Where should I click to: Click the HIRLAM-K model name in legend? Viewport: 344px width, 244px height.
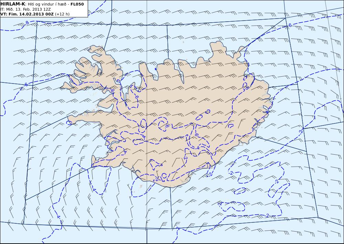[13, 4]
